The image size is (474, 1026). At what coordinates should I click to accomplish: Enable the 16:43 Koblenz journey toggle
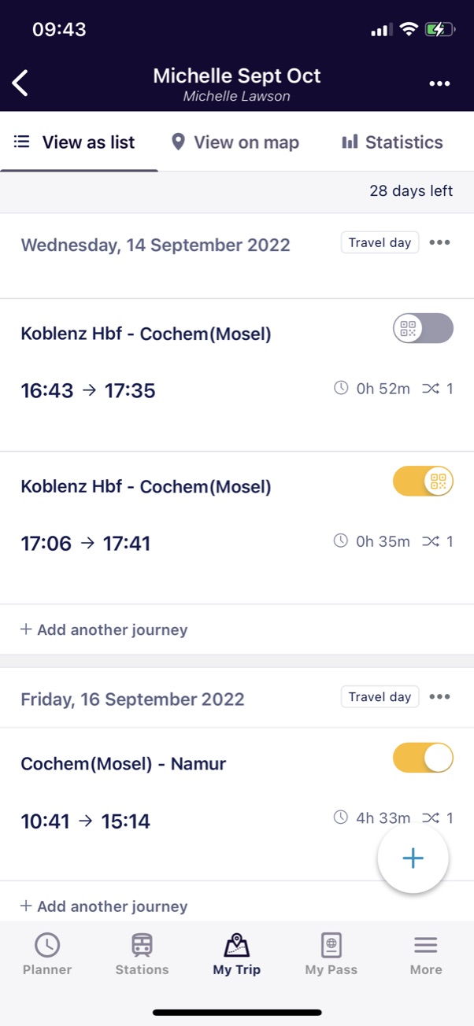click(424, 328)
